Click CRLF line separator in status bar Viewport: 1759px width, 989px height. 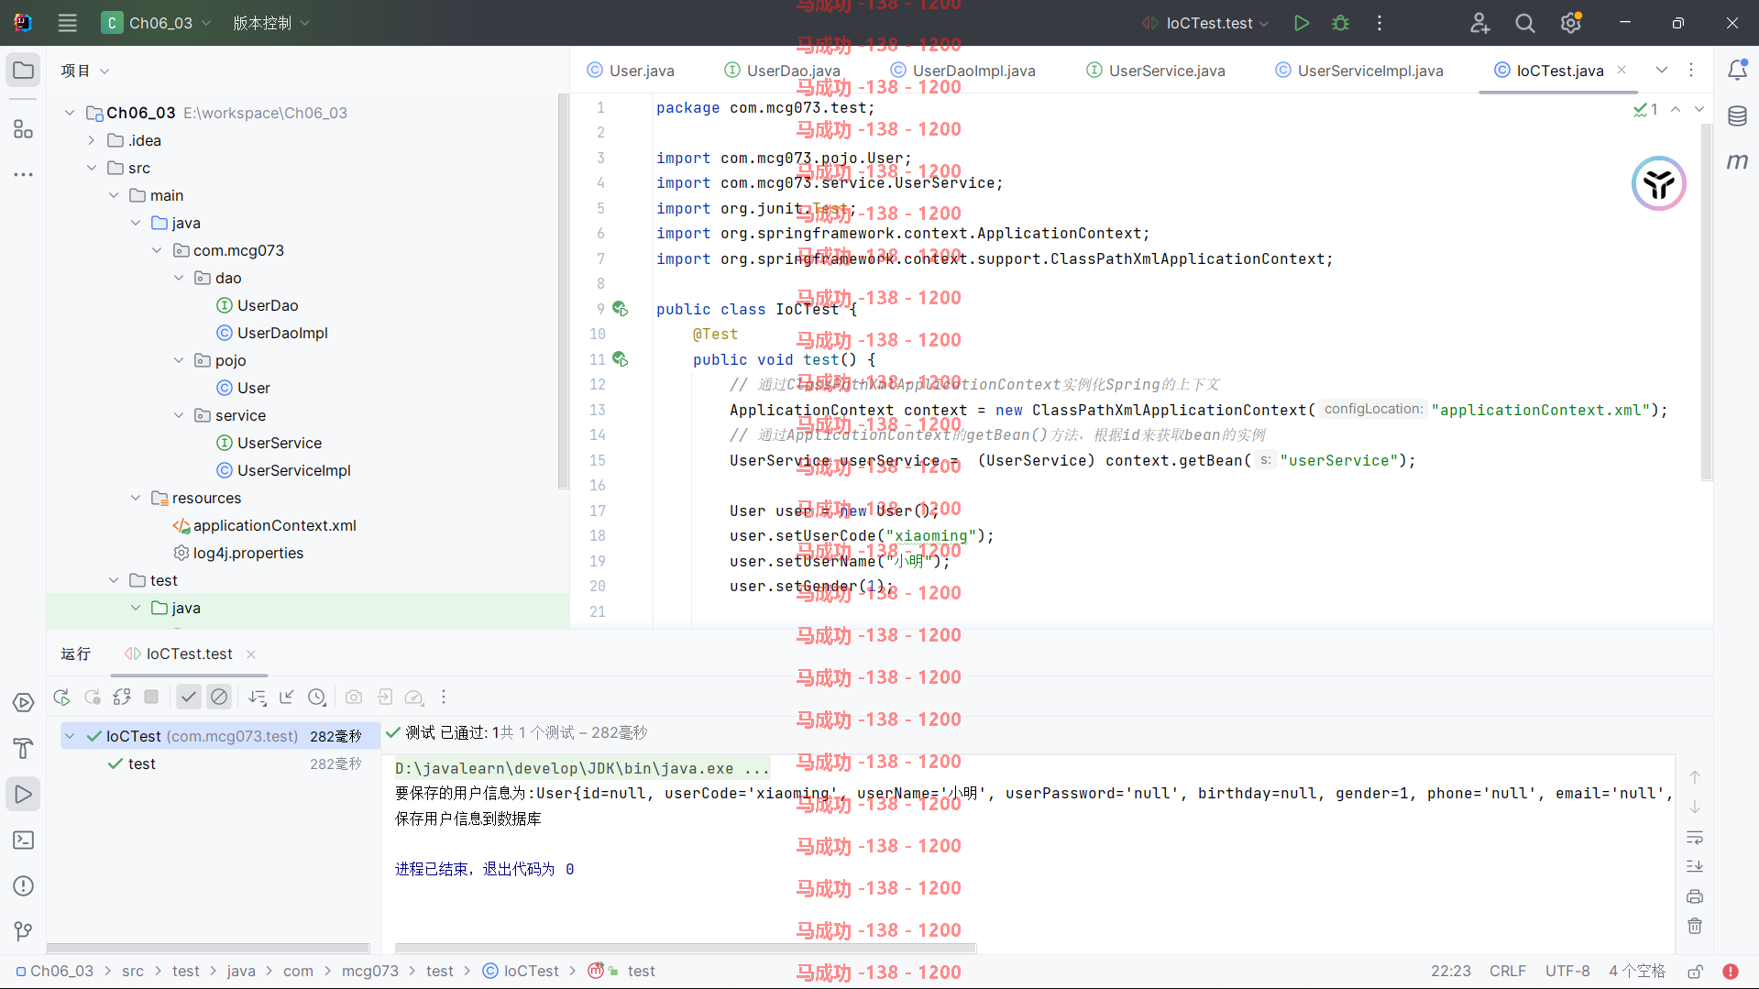click(x=1507, y=972)
